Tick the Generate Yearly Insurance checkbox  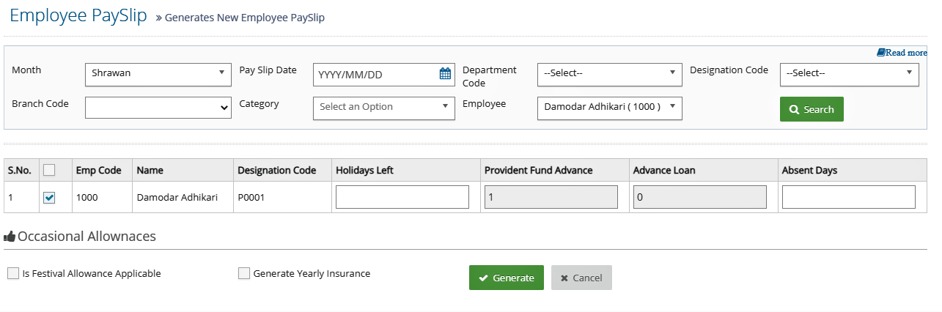click(244, 273)
